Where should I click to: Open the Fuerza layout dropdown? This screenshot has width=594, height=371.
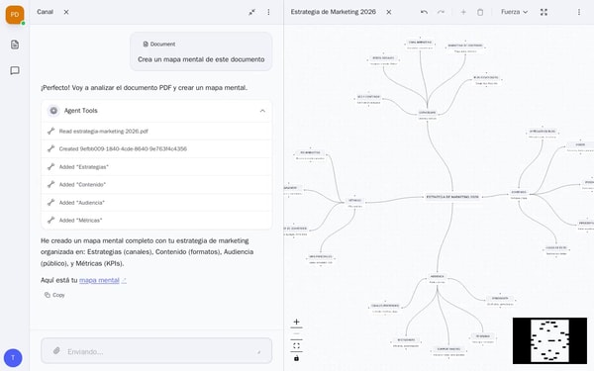(514, 12)
